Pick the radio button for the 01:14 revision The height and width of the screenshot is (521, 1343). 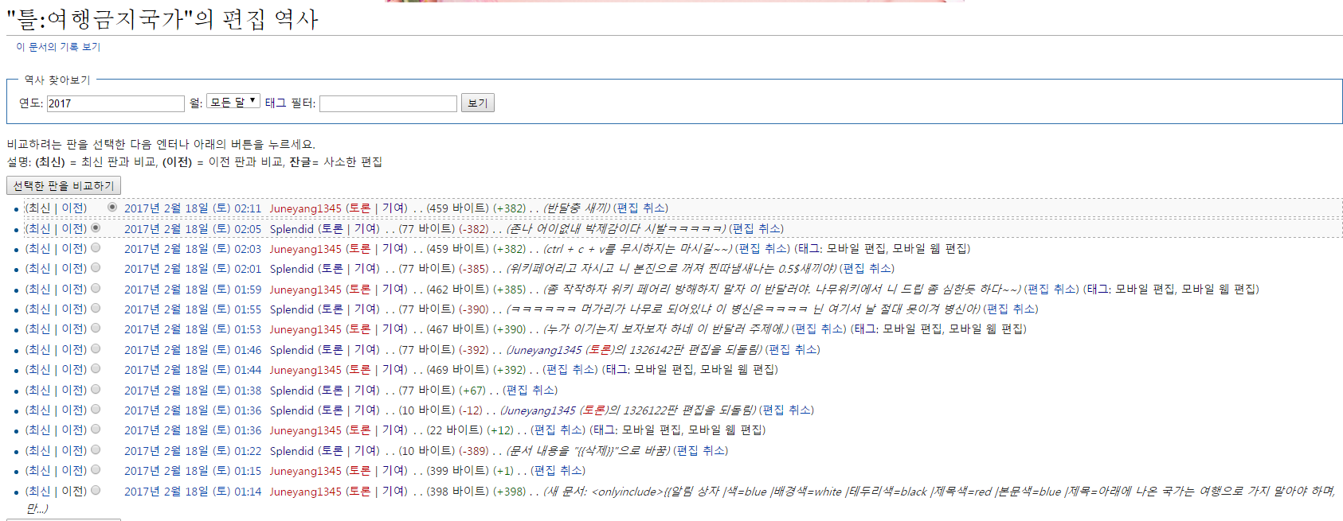pos(96,491)
